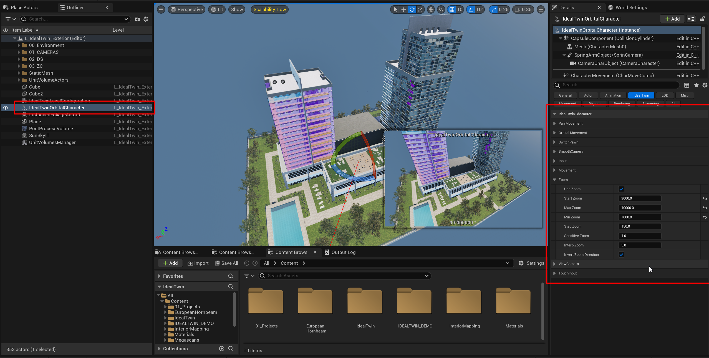Toggle grid snapping icon
The image size is (709, 358).
[x=452, y=9]
